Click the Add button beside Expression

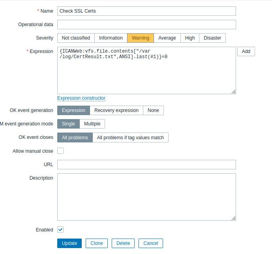pyautogui.click(x=246, y=51)
